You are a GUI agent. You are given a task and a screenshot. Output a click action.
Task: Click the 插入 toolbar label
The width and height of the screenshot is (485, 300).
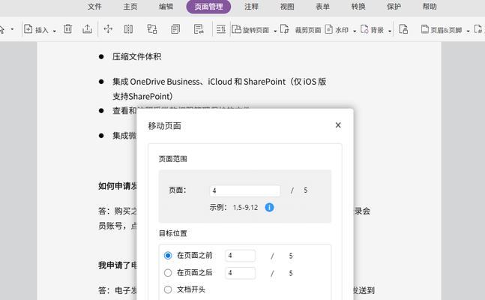click(42, 30)
